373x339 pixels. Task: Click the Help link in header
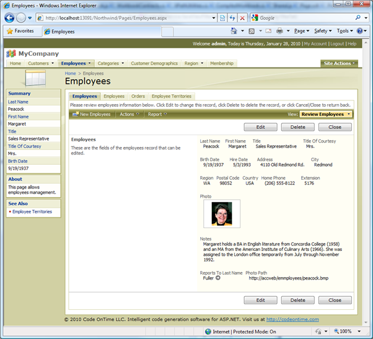[x=352, y=44]
